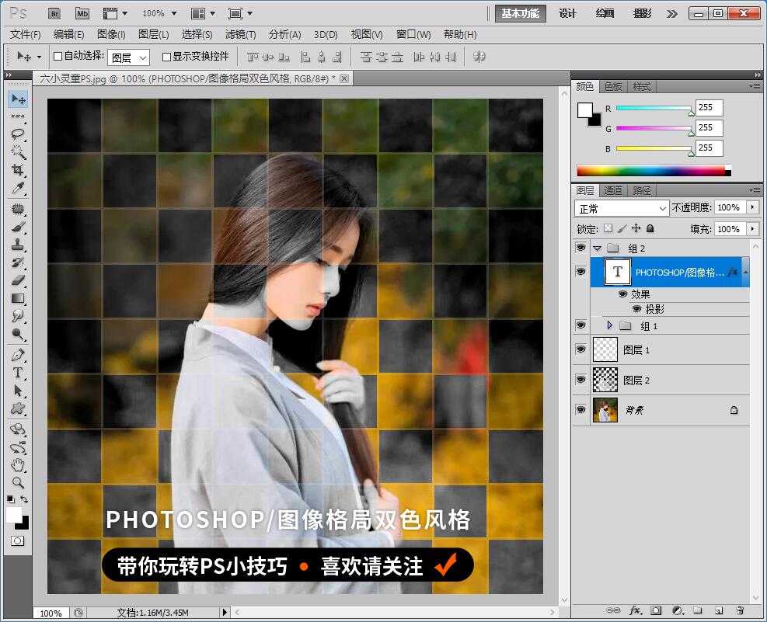Hide the 图层 1 layer
767x622 pixels.
tap(580, 349)
